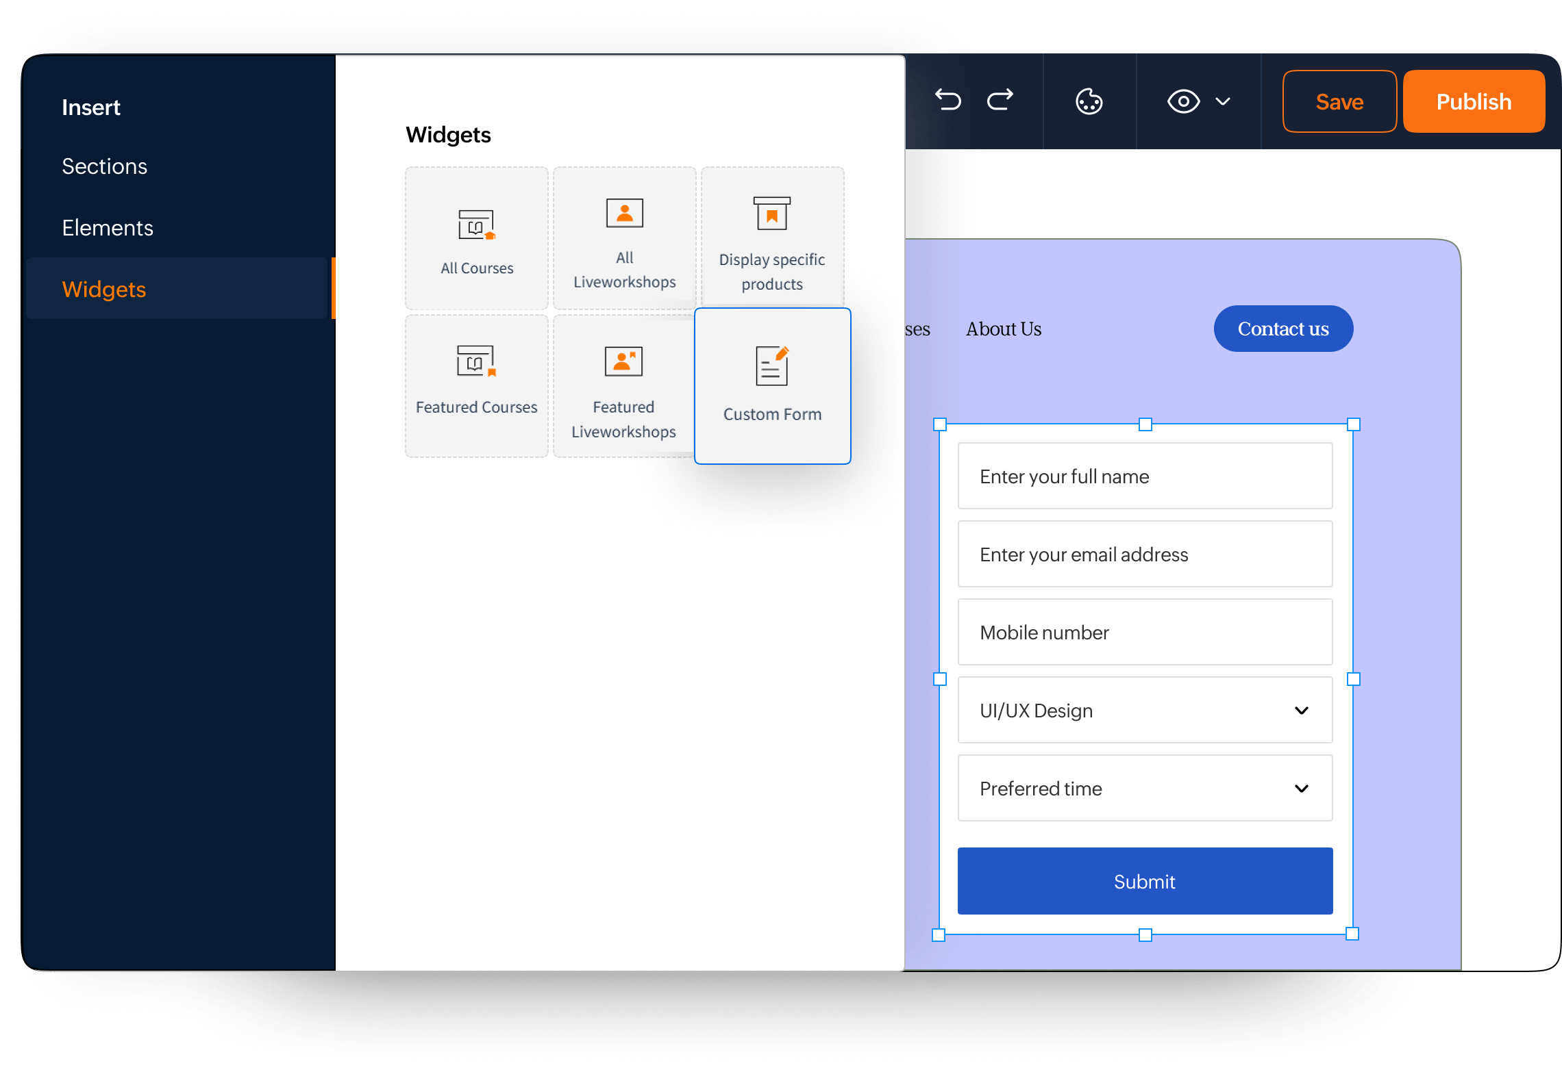Save the current page

pyautogui.click(x=1339, y=101)
